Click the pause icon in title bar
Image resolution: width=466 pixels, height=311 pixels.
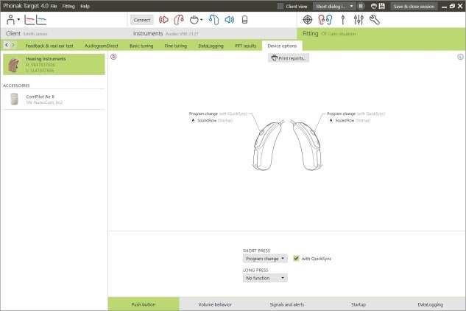click(361, 6)
